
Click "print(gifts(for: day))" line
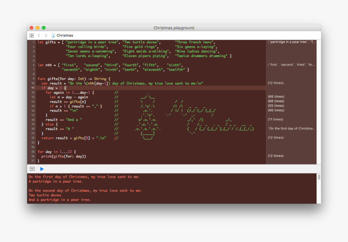64,156
